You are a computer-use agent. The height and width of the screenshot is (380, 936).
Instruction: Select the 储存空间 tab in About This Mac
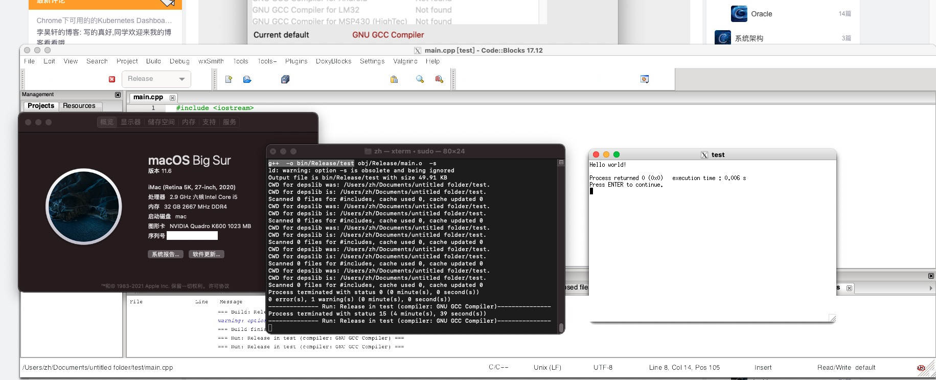[161, 122]
